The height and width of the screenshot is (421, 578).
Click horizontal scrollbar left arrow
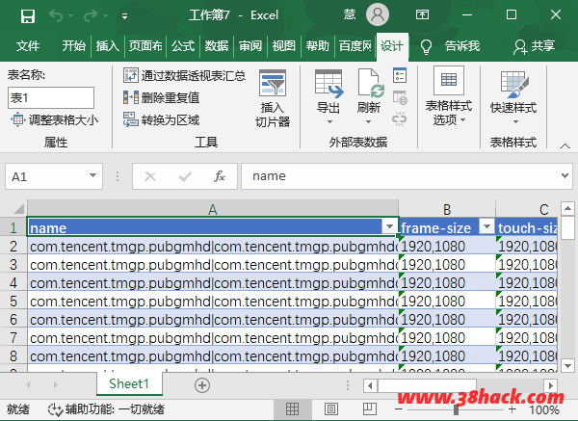click(x=370, y=386)
